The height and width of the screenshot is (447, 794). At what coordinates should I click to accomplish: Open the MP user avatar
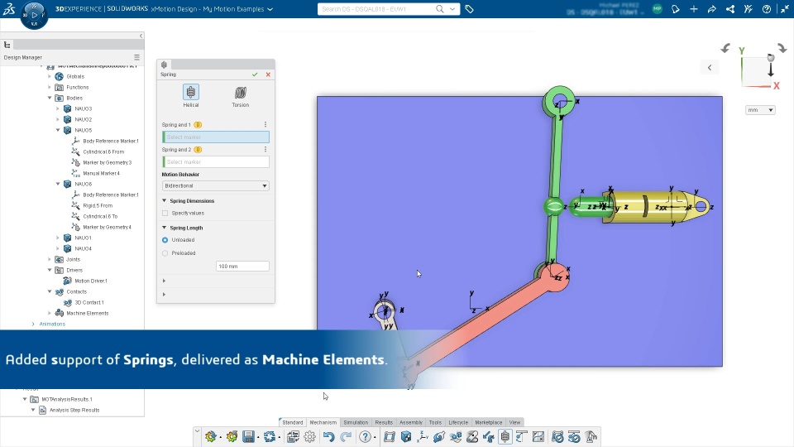(x=658, y=9)
